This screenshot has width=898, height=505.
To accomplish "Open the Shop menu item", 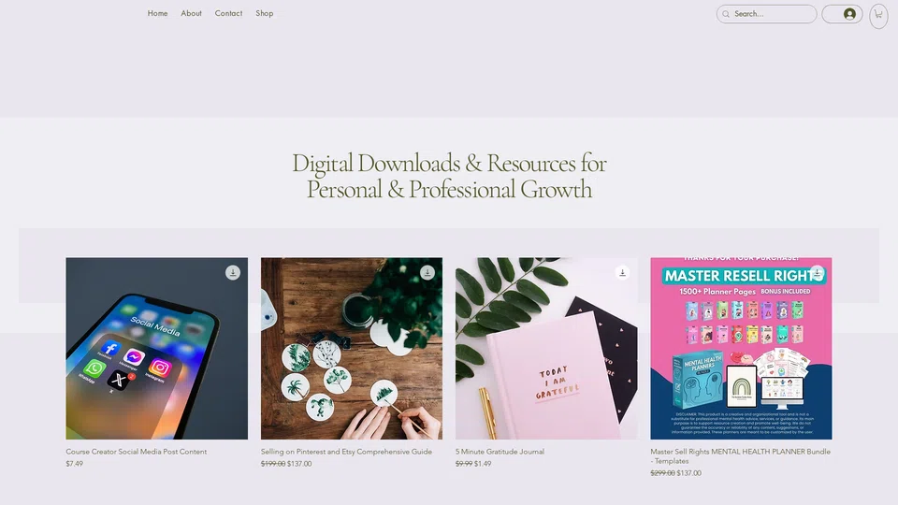I will click(265, 13).
